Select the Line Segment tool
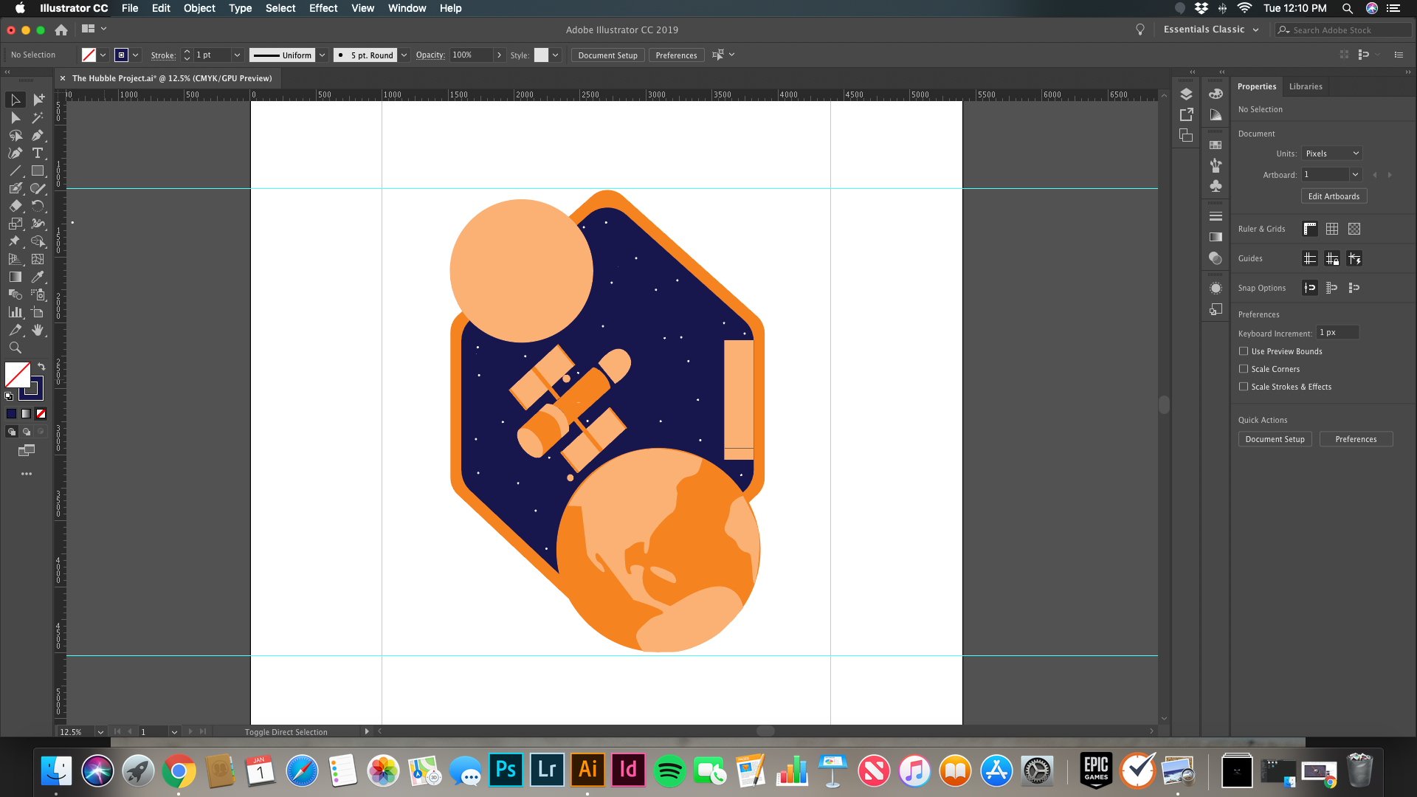Image resolution: width=1417 pixels, height=797 pixels. 15,170
